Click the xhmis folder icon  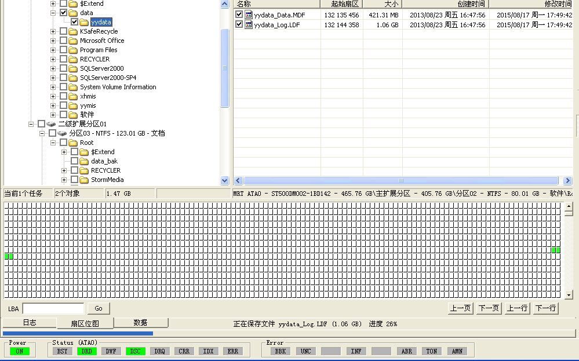(73, 96)
